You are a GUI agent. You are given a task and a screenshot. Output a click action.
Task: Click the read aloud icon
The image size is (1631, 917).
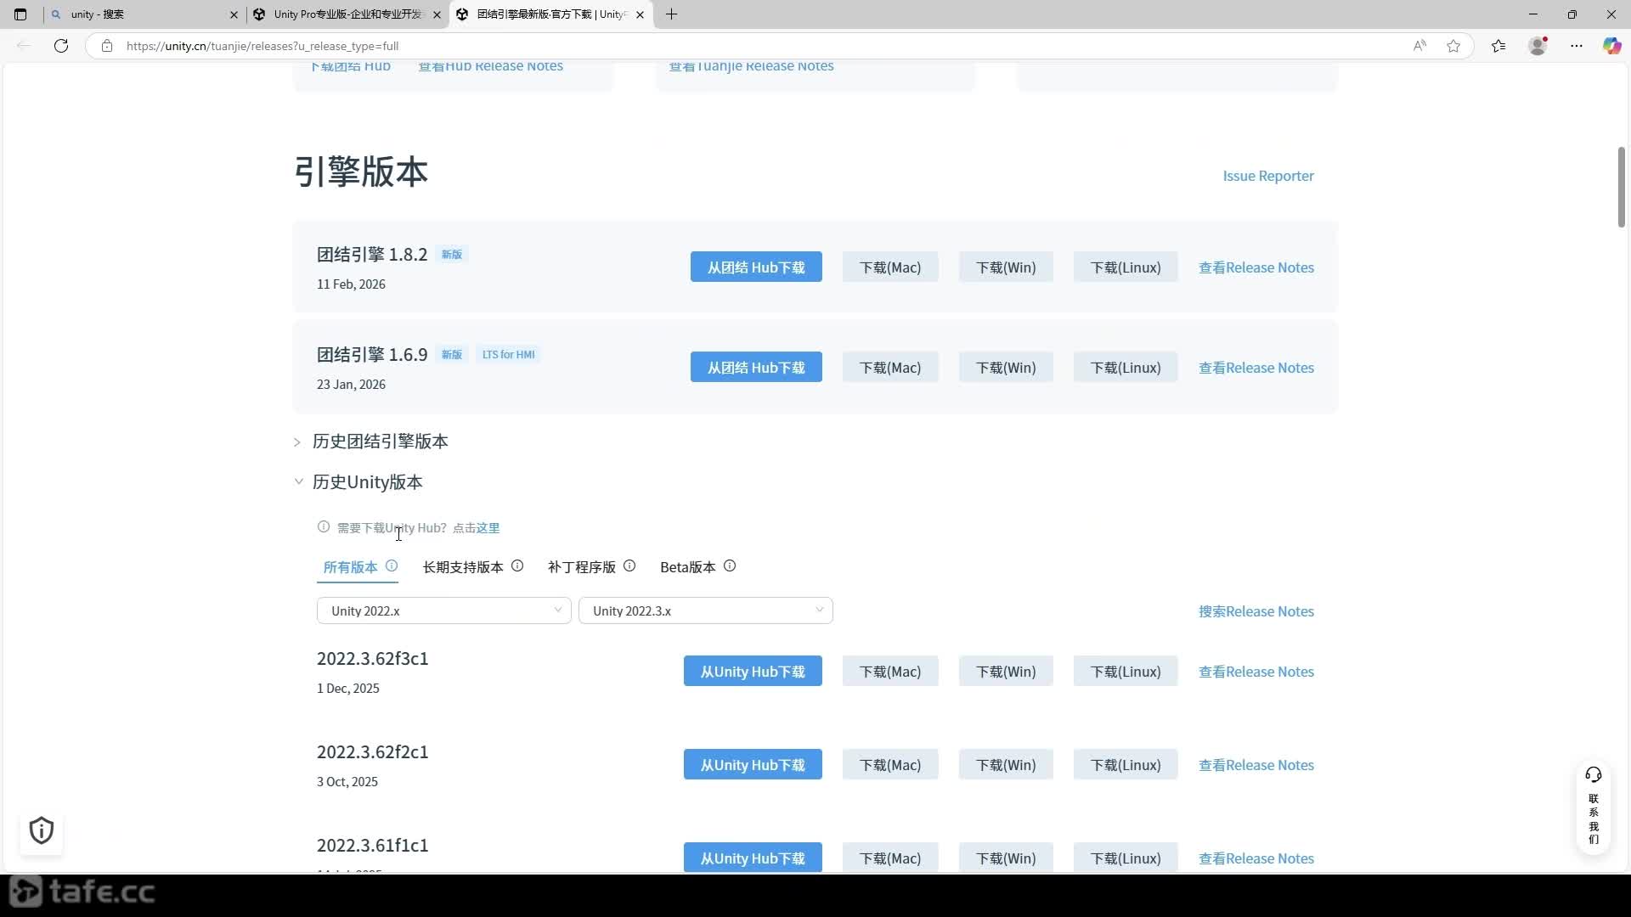pyautogui.click(x=1419, y=46)
